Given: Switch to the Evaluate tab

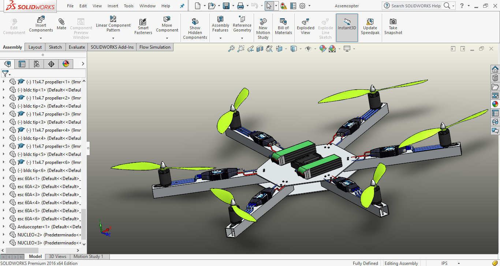Looking at the screenshot, I should [x=77, y=47].
